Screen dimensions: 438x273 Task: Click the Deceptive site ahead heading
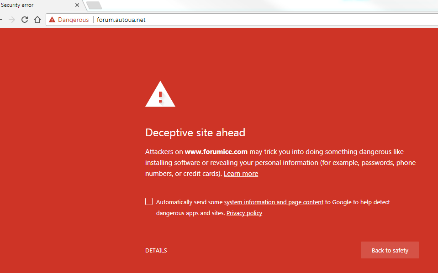pyautogui.click(x=195, y=133)
